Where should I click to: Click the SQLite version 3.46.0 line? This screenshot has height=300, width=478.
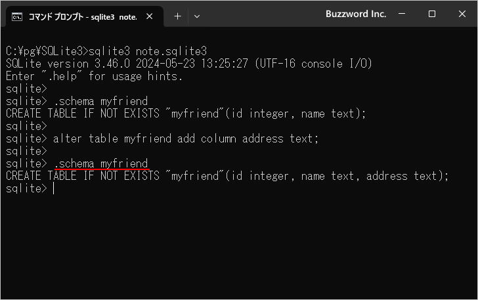(188, 64)
